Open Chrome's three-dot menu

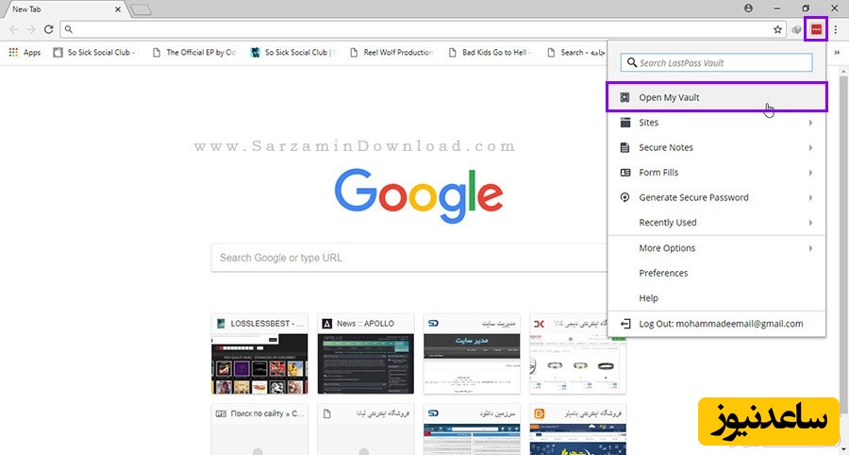(836, 29)
